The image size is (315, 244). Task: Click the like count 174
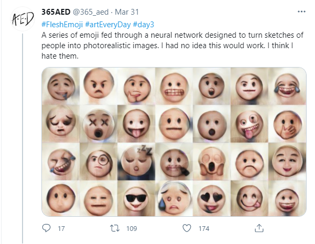(x=204, y=229)
